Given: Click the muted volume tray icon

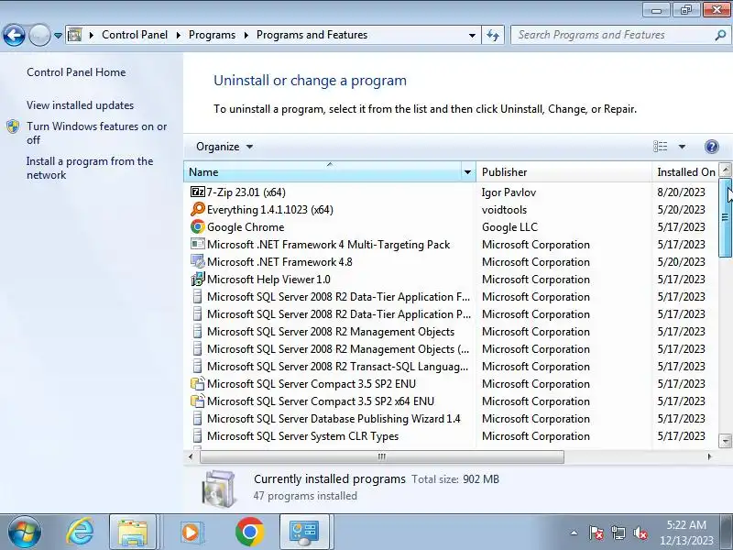Looking at the screenshot, I should click(640, 533).
